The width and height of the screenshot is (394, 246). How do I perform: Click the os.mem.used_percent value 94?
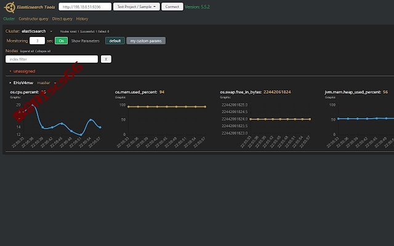pyautogui.click(x=162, y=92)
